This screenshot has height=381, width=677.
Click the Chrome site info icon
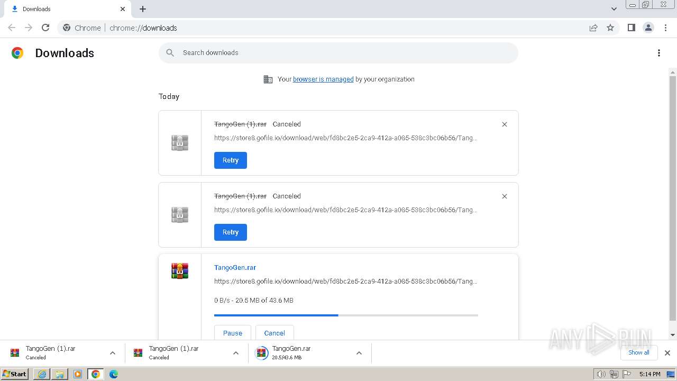pos(67,28)
